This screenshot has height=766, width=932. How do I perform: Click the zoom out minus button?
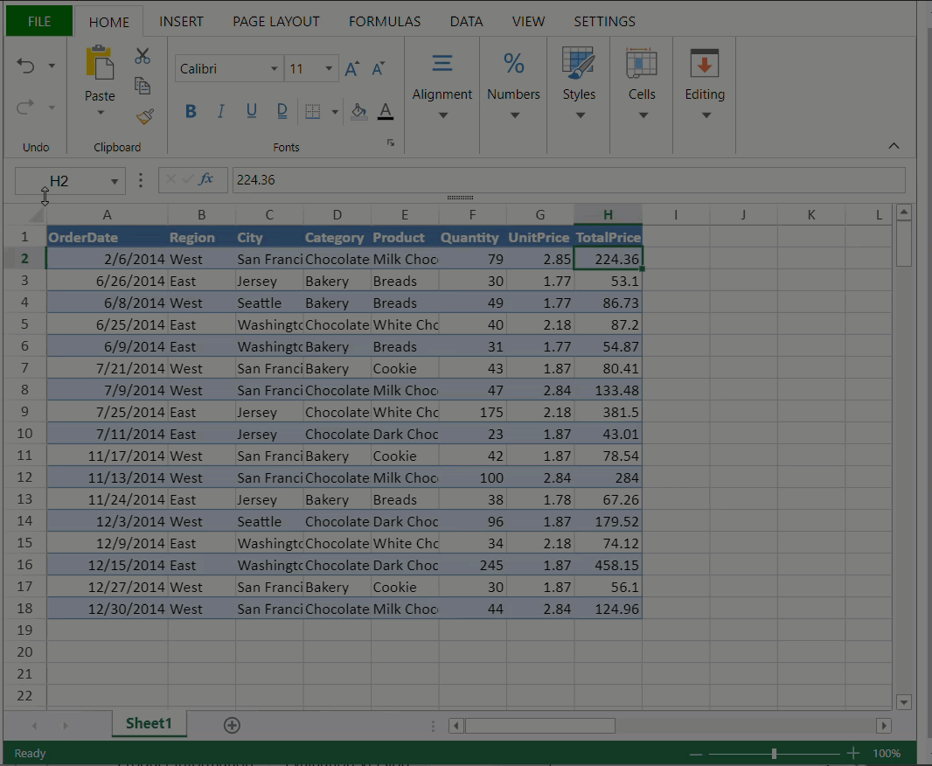pyautogui.click(x=696, y=754)
